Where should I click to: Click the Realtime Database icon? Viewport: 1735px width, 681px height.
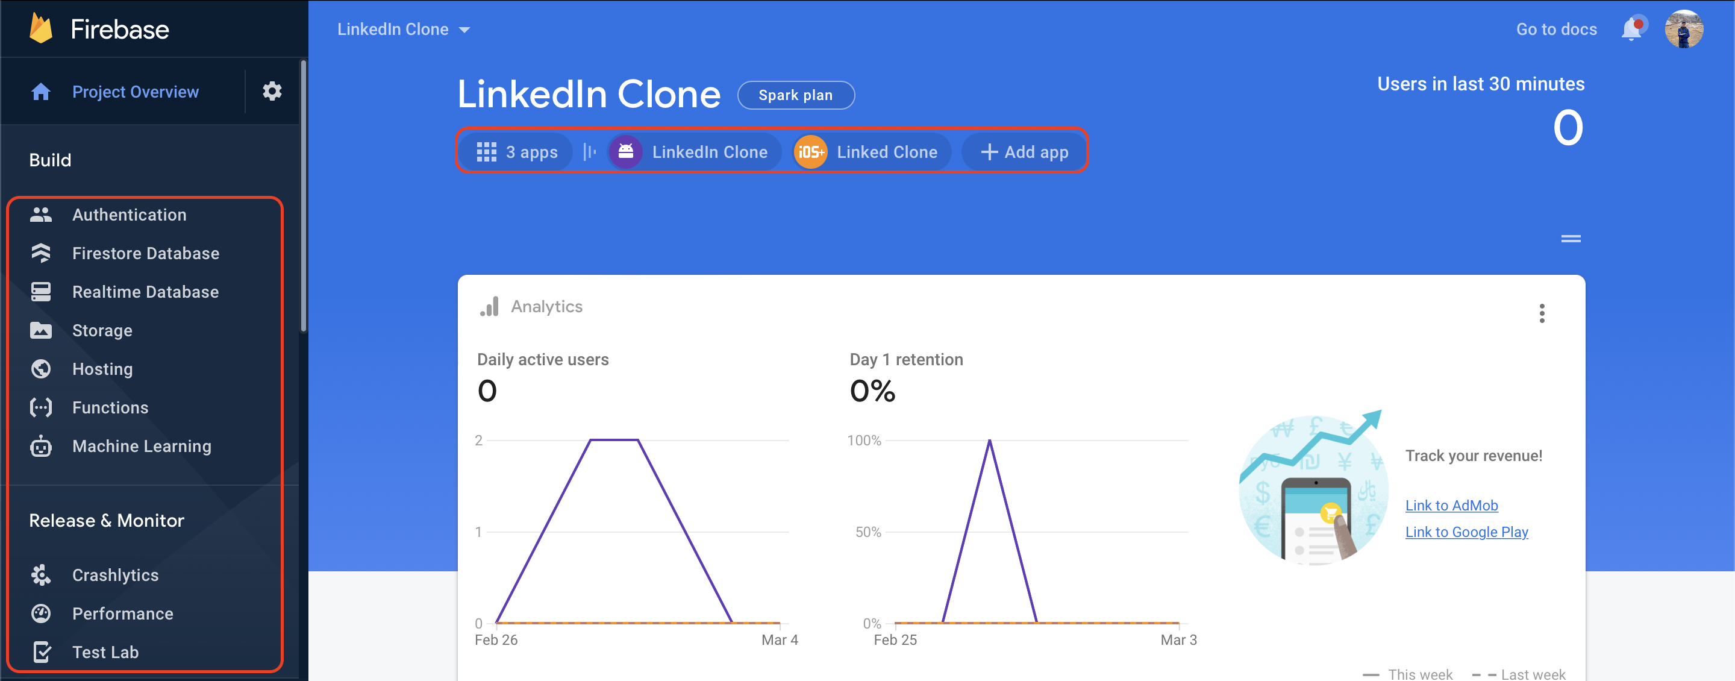(x=41, y=292)
